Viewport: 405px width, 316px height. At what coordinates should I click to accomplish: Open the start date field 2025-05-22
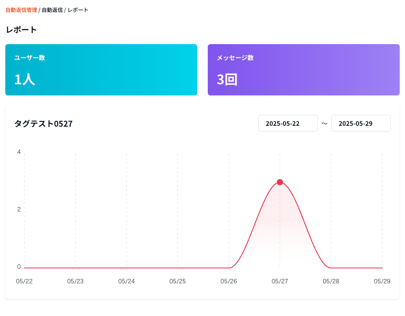pyautogui.click(x=288, y=124)
